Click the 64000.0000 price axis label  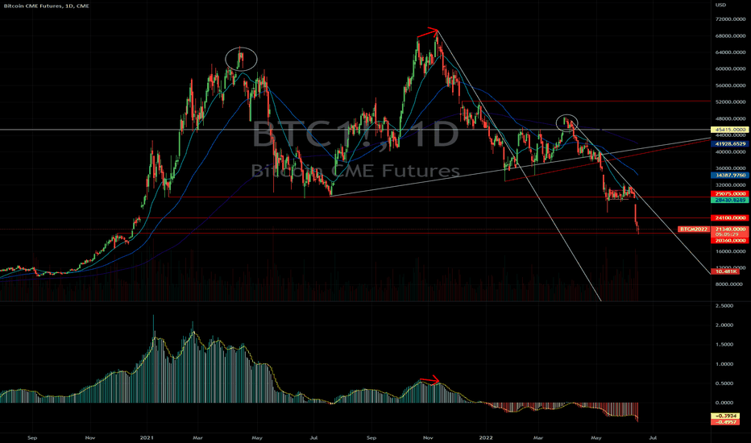tap(731, 52)
